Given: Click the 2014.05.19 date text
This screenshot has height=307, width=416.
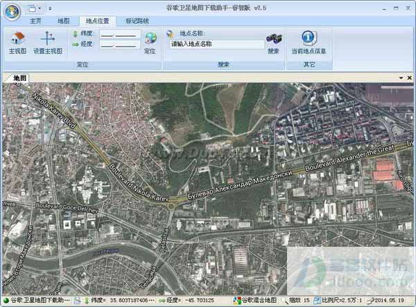Looking at the screenshot, I should click(x=390, y=300).
